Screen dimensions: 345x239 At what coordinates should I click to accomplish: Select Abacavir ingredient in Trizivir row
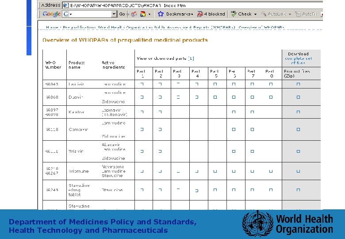[111, 145]
